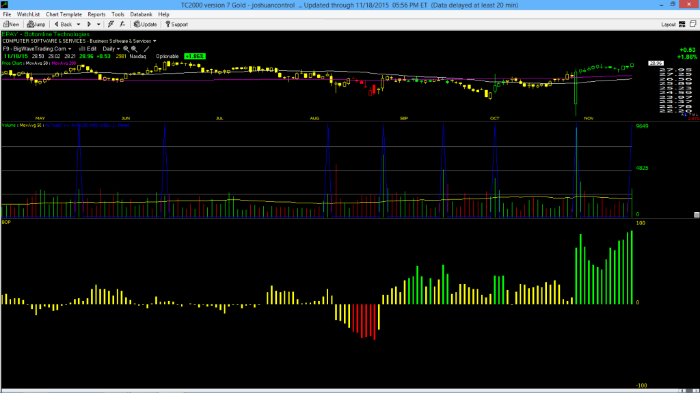Image resolution: width=700 pixels, height=393 pixels.
Task: Expand the industry group dropdown arrow
Action: click(154, 41)
